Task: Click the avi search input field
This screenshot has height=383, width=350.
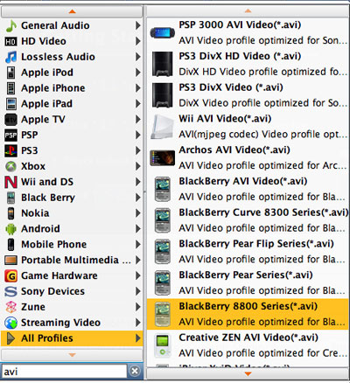Action: pyautogui.click(x=64, y=372)
